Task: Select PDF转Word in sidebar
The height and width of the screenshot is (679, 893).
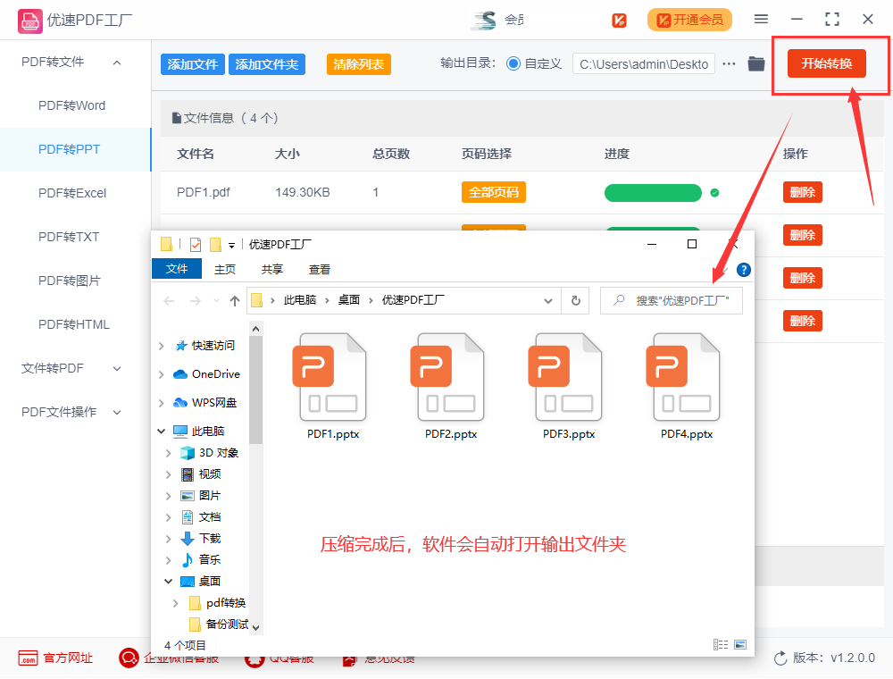Action: [x=71, y=106]
